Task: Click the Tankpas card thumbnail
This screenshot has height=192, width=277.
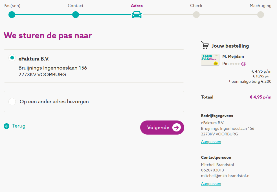Action: pos(210,60)
